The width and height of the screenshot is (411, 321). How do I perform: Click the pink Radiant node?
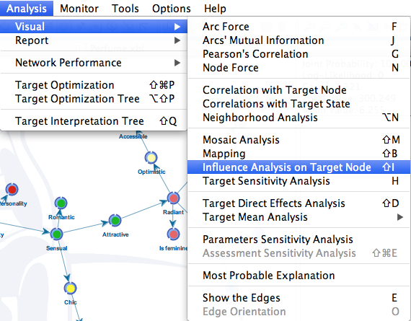tap(173, 198)
